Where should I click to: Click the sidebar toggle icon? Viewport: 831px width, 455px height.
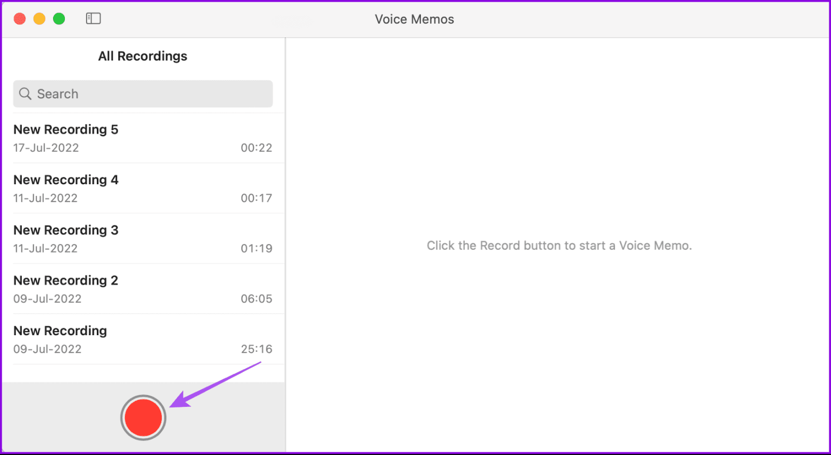point(93,18)
